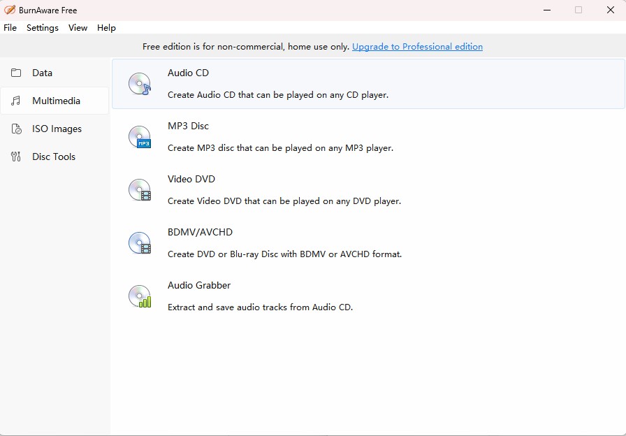The height and width of the screenshot is (436, 626).
Task: Open the Audio CD creation tool
Action: point(188,73)
